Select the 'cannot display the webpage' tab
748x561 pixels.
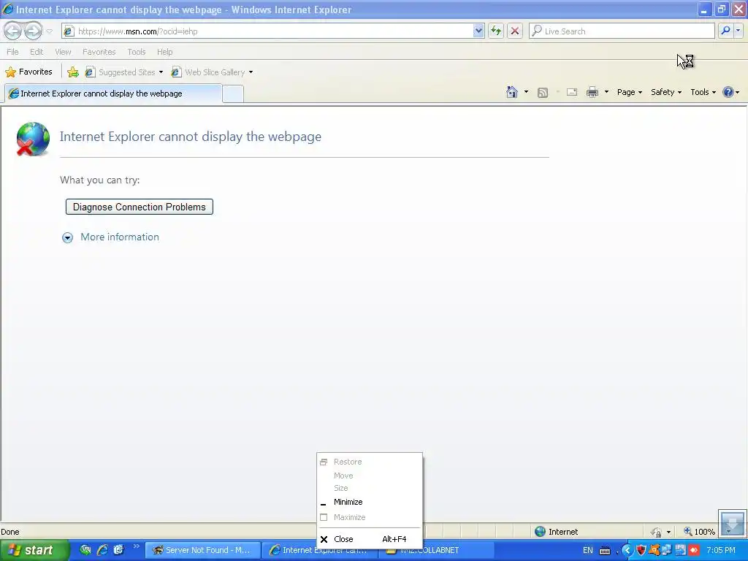pos(113,93)
